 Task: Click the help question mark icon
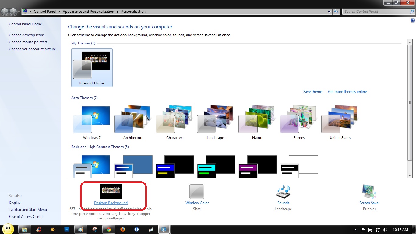pyautogui.click(x=413, y=21)
